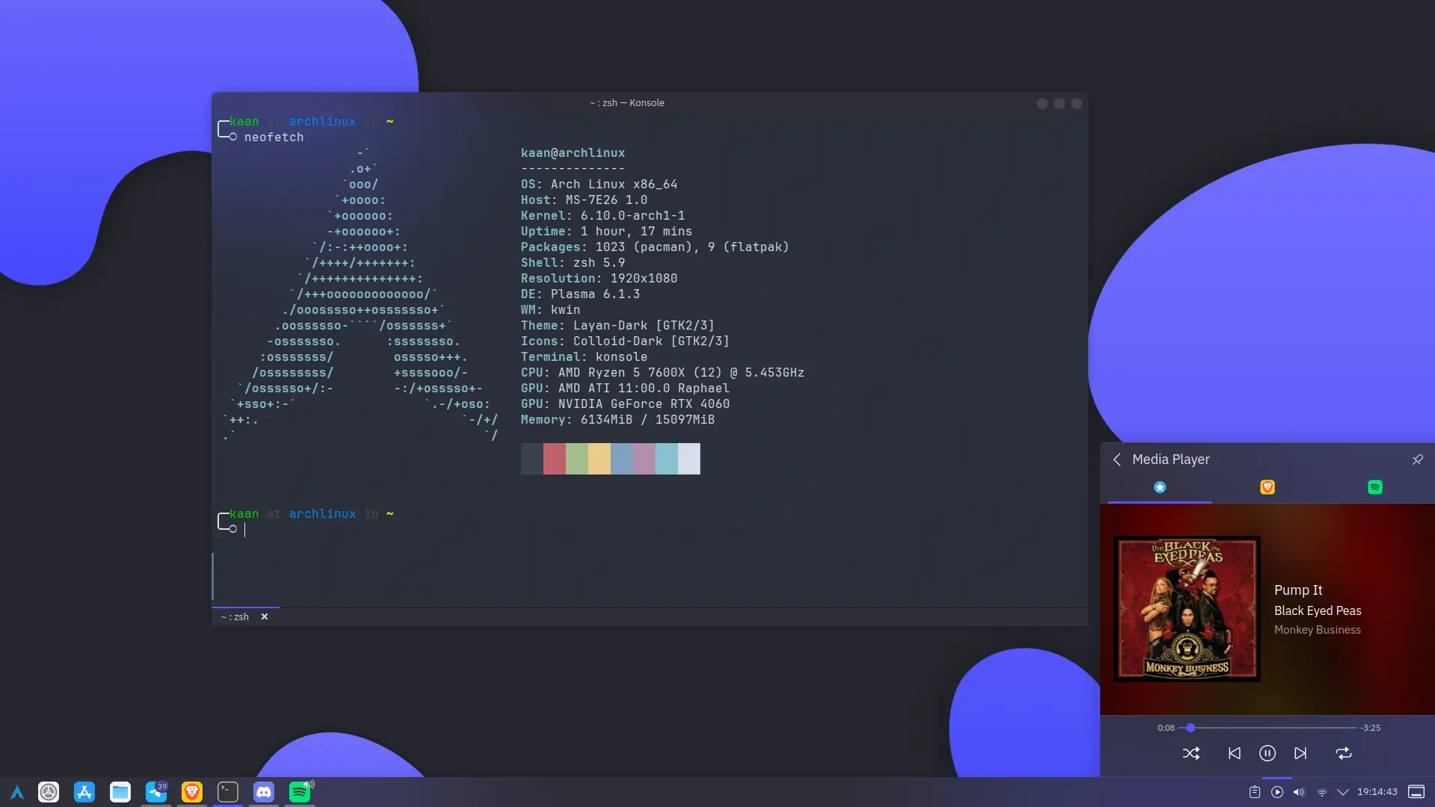This screenshot has width=1435, height=807.
Task: Select the Spotify player tab
Action: pos(1375,487)
